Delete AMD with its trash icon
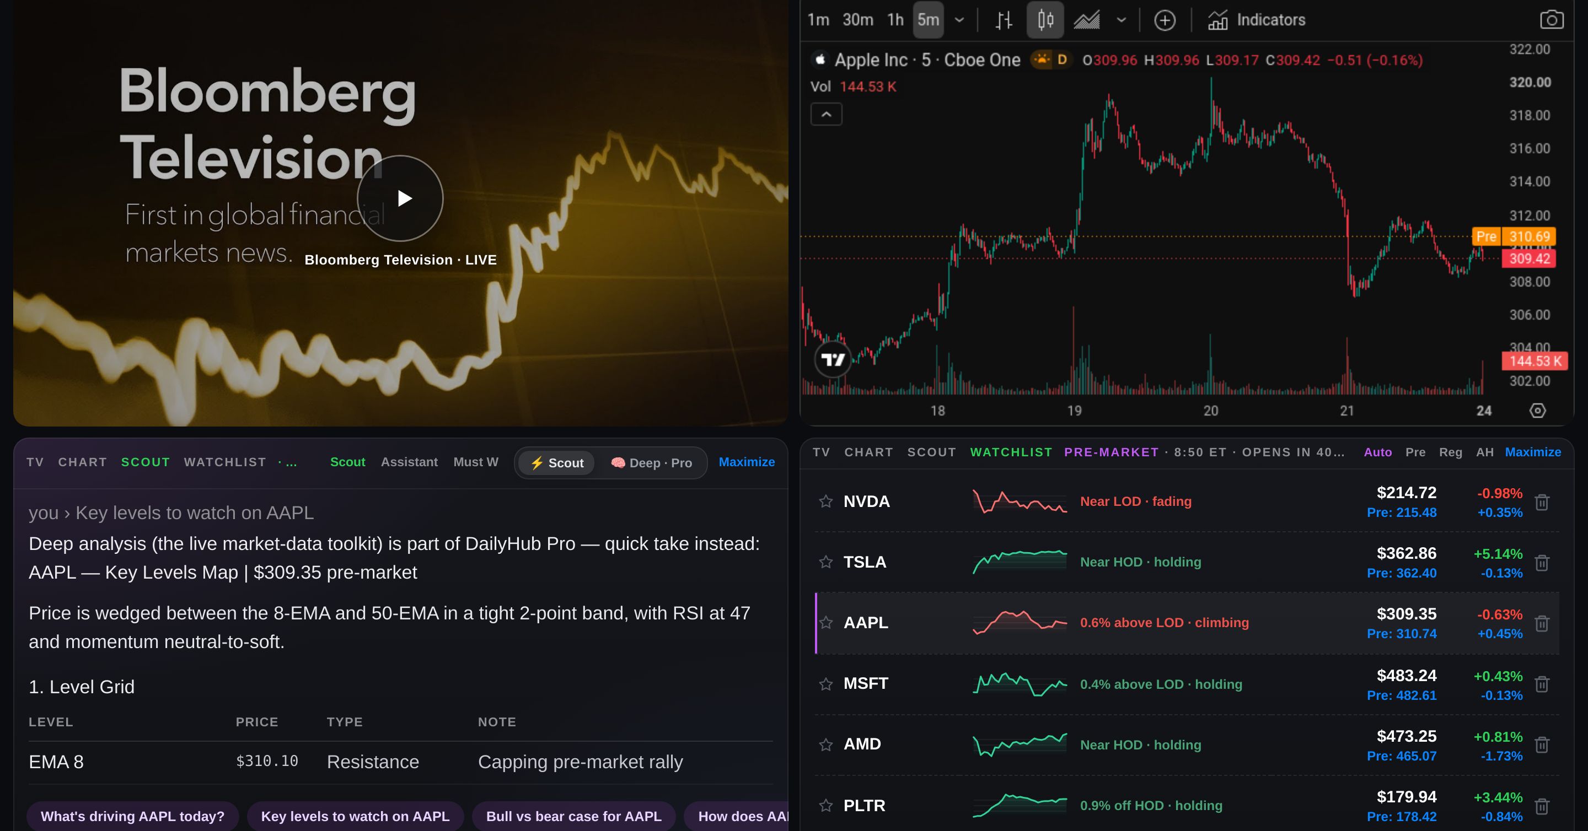This screenshot has height=831, width=1588. (x=1542, y=744)
